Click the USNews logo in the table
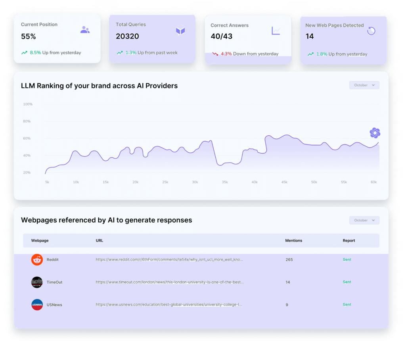Image resolution: width=406 pixels, height=346 pixels. pos(37,305)
